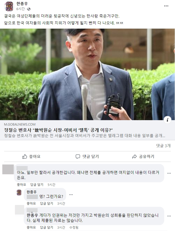Click the news article preview photo
The height and width of the screenshot is (231, 175).
point(87,75)
